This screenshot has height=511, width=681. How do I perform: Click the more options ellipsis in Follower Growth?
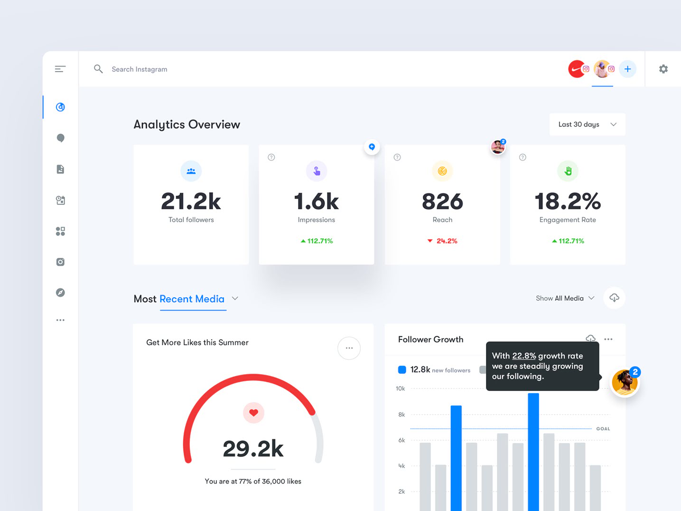pos(608,339)
